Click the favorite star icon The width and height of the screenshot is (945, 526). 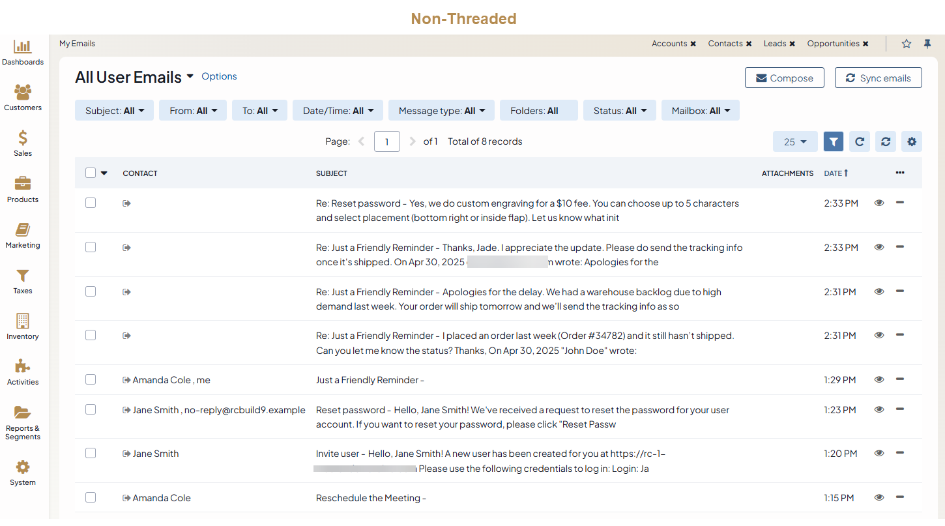click(x=907, y=44)
